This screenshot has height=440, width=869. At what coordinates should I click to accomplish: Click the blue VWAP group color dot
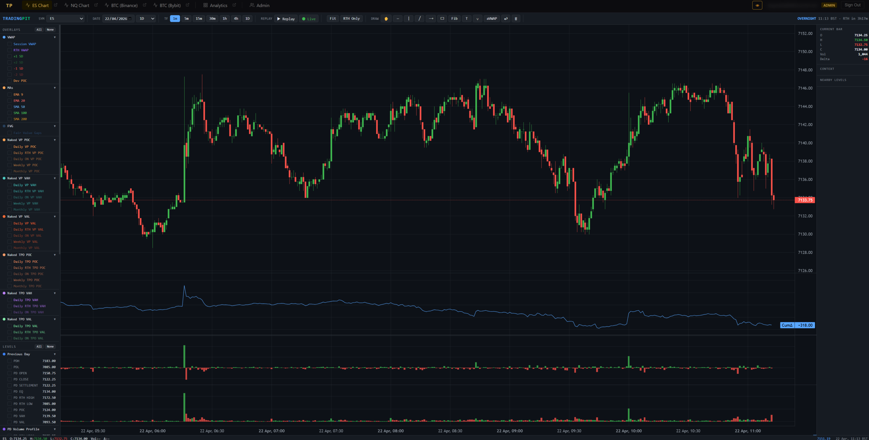[4, 37]
